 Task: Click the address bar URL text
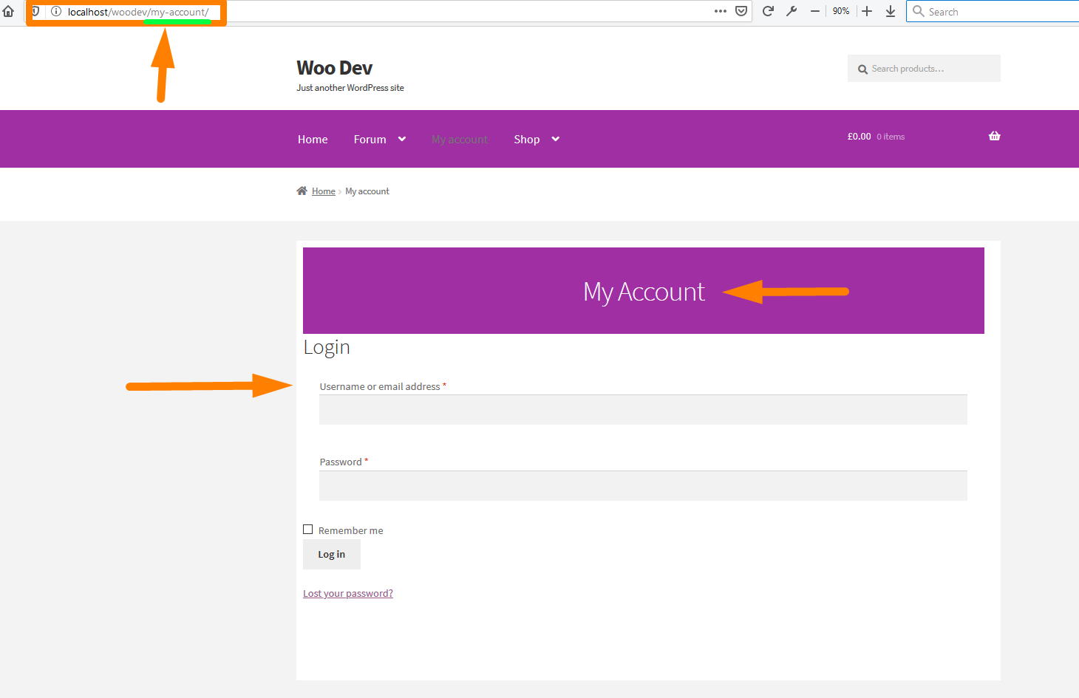[x=138, y=12]
